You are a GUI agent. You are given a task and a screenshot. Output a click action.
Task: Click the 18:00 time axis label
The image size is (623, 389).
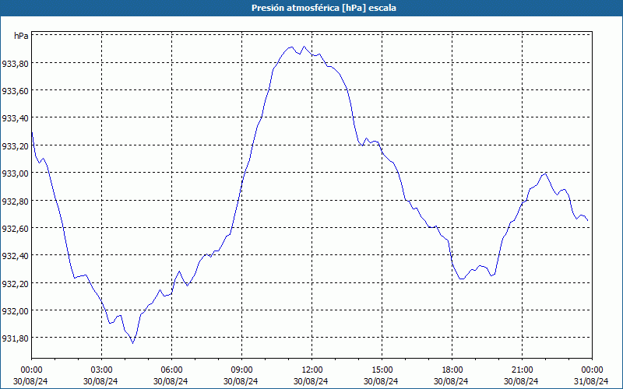(452, 370)
